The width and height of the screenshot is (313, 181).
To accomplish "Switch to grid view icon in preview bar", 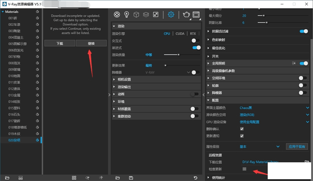I will (74, 178).
